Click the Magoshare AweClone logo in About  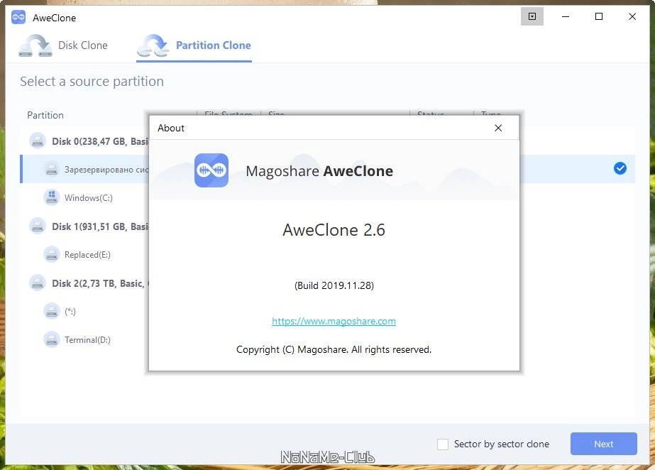click(x=211, y=170)
